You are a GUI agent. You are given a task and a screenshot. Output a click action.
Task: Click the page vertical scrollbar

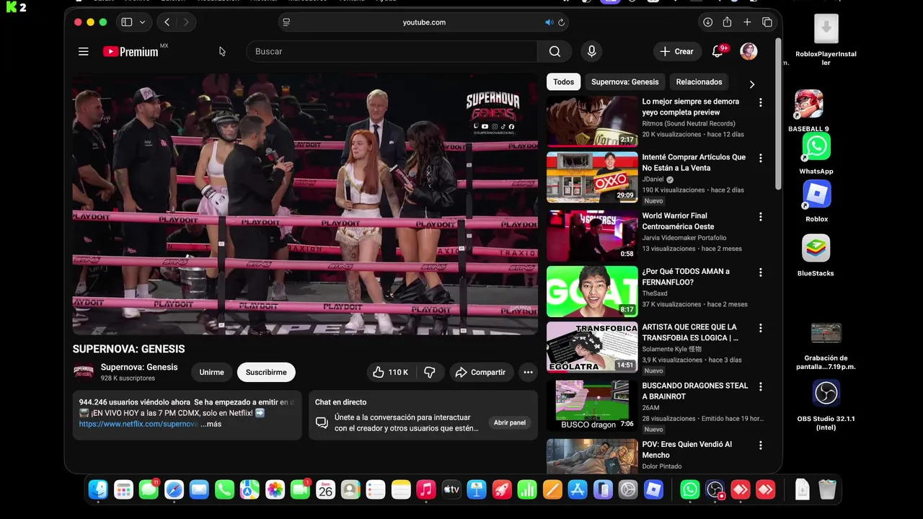[778, 114]
